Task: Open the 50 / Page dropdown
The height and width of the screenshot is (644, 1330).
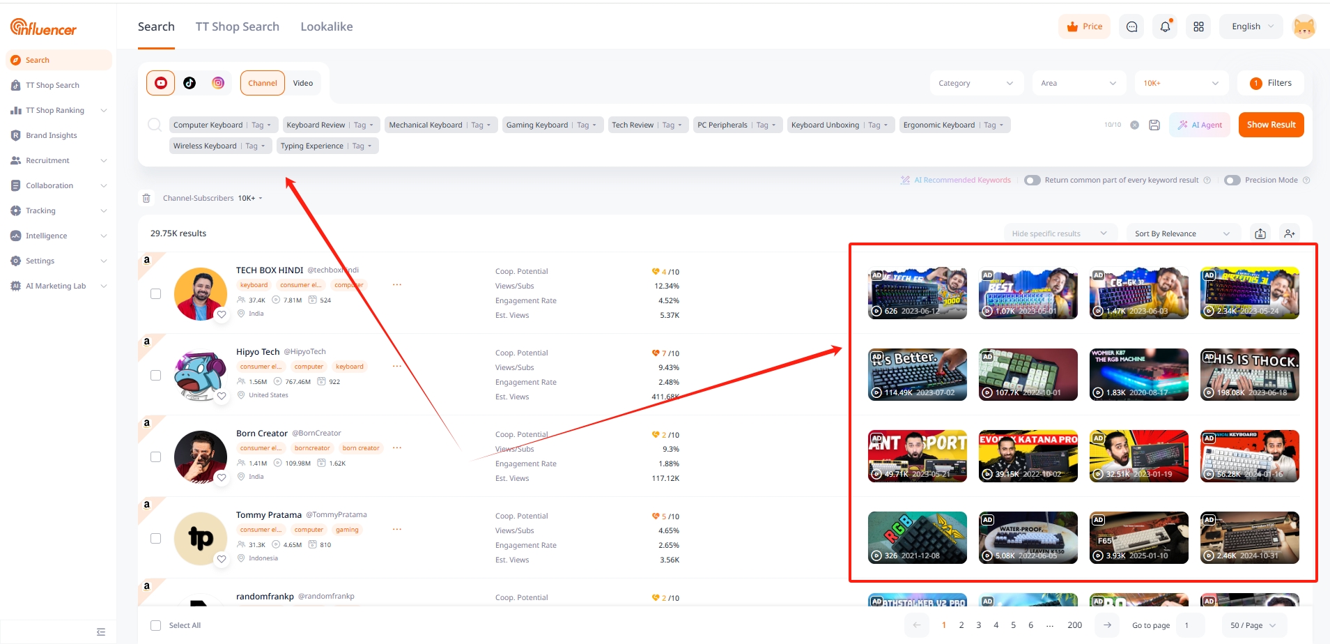Action: (1253, 625)
